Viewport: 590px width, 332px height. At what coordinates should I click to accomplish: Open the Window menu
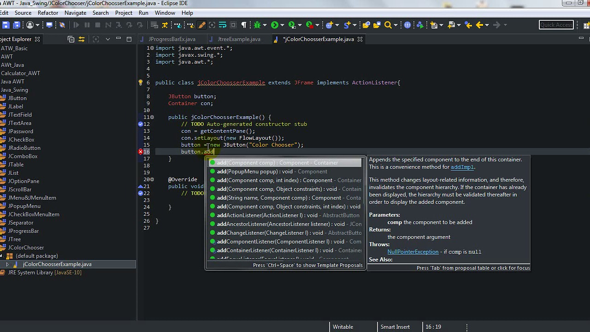[x=165, y=13]
